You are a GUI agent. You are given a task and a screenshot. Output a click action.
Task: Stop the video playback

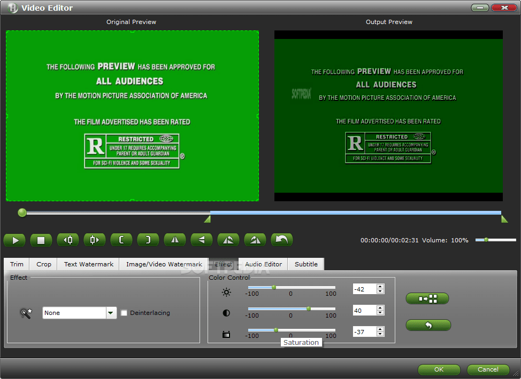coord(41,240)
